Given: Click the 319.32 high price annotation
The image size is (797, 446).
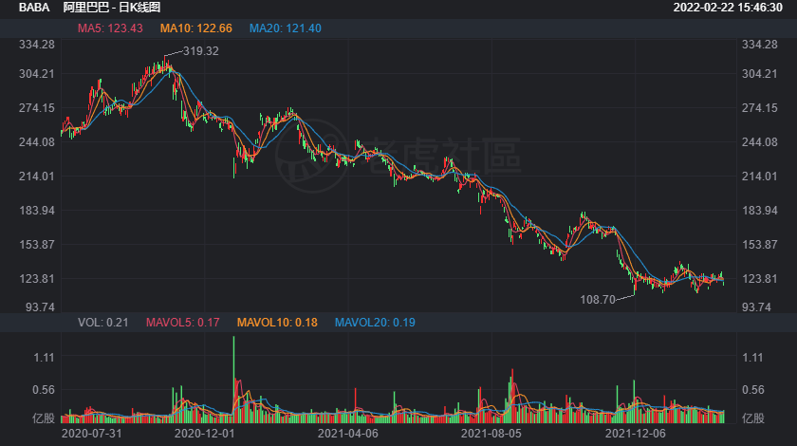Looking at the screenshot, I should (x=201, y=51).
